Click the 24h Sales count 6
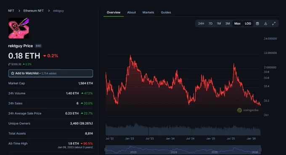286x155 pixels. [x=77, y=103]
